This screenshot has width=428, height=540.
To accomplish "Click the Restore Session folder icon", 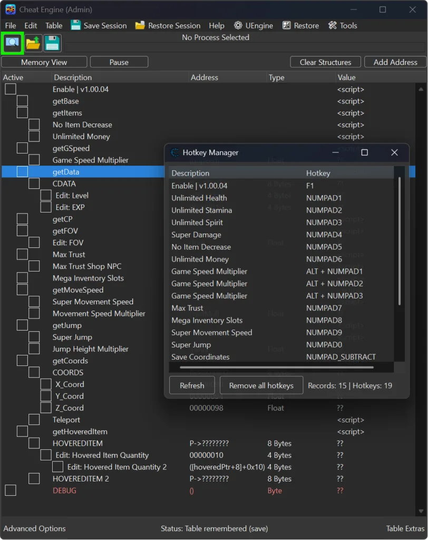I will [139, 25].
